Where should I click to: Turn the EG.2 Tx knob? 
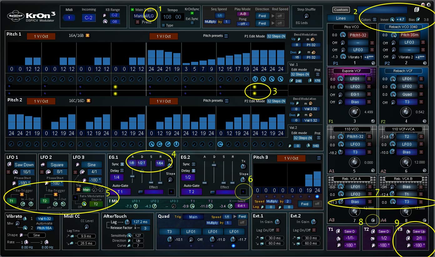(x=244, y=166)
